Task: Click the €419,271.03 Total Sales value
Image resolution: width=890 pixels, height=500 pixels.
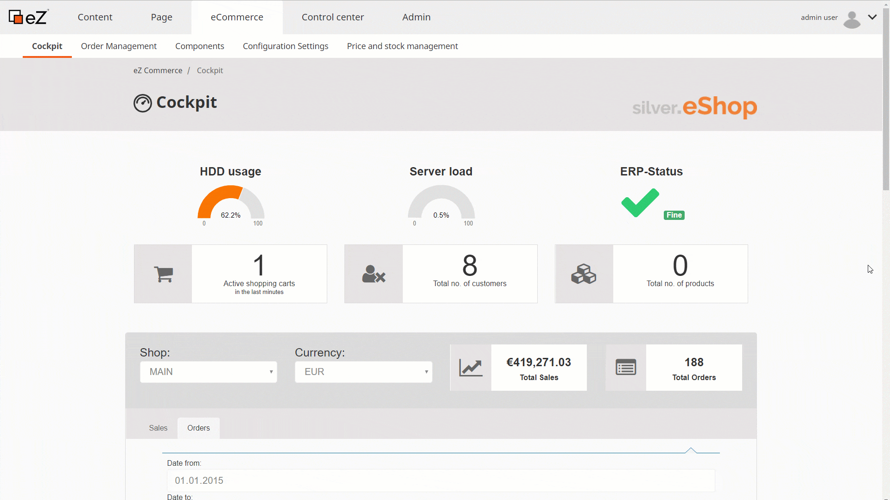Action: coord(539,362)
